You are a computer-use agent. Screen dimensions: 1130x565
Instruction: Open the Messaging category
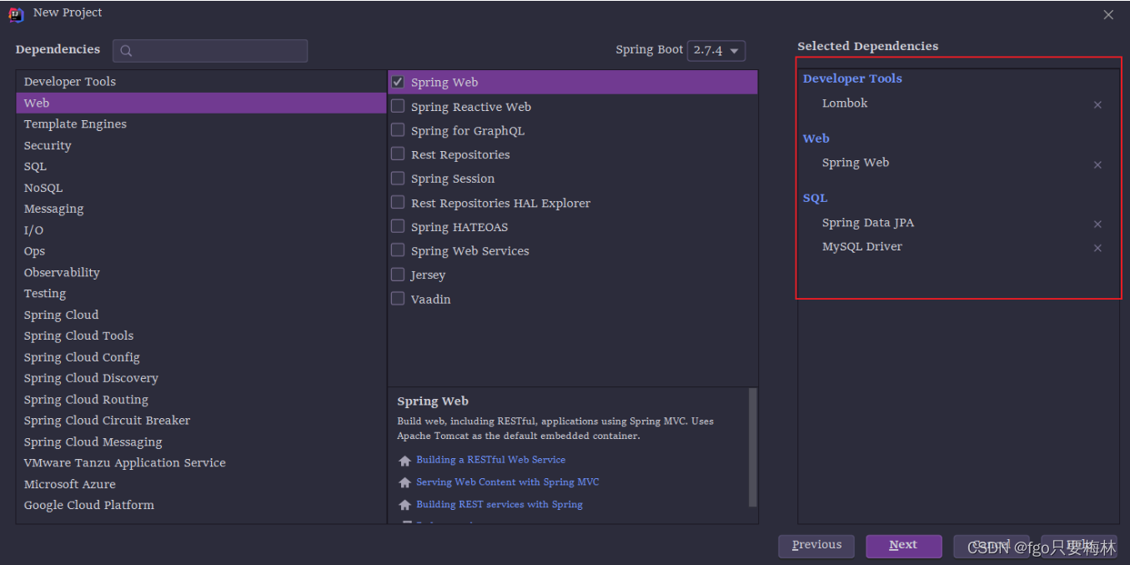[x=201, y=209]
